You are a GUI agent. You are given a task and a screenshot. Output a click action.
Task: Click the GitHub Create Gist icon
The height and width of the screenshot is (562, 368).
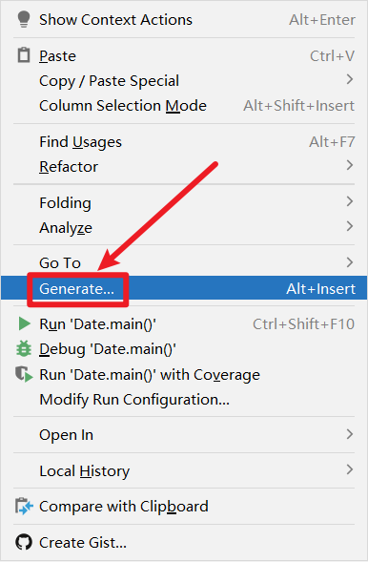tap(24, 542)
